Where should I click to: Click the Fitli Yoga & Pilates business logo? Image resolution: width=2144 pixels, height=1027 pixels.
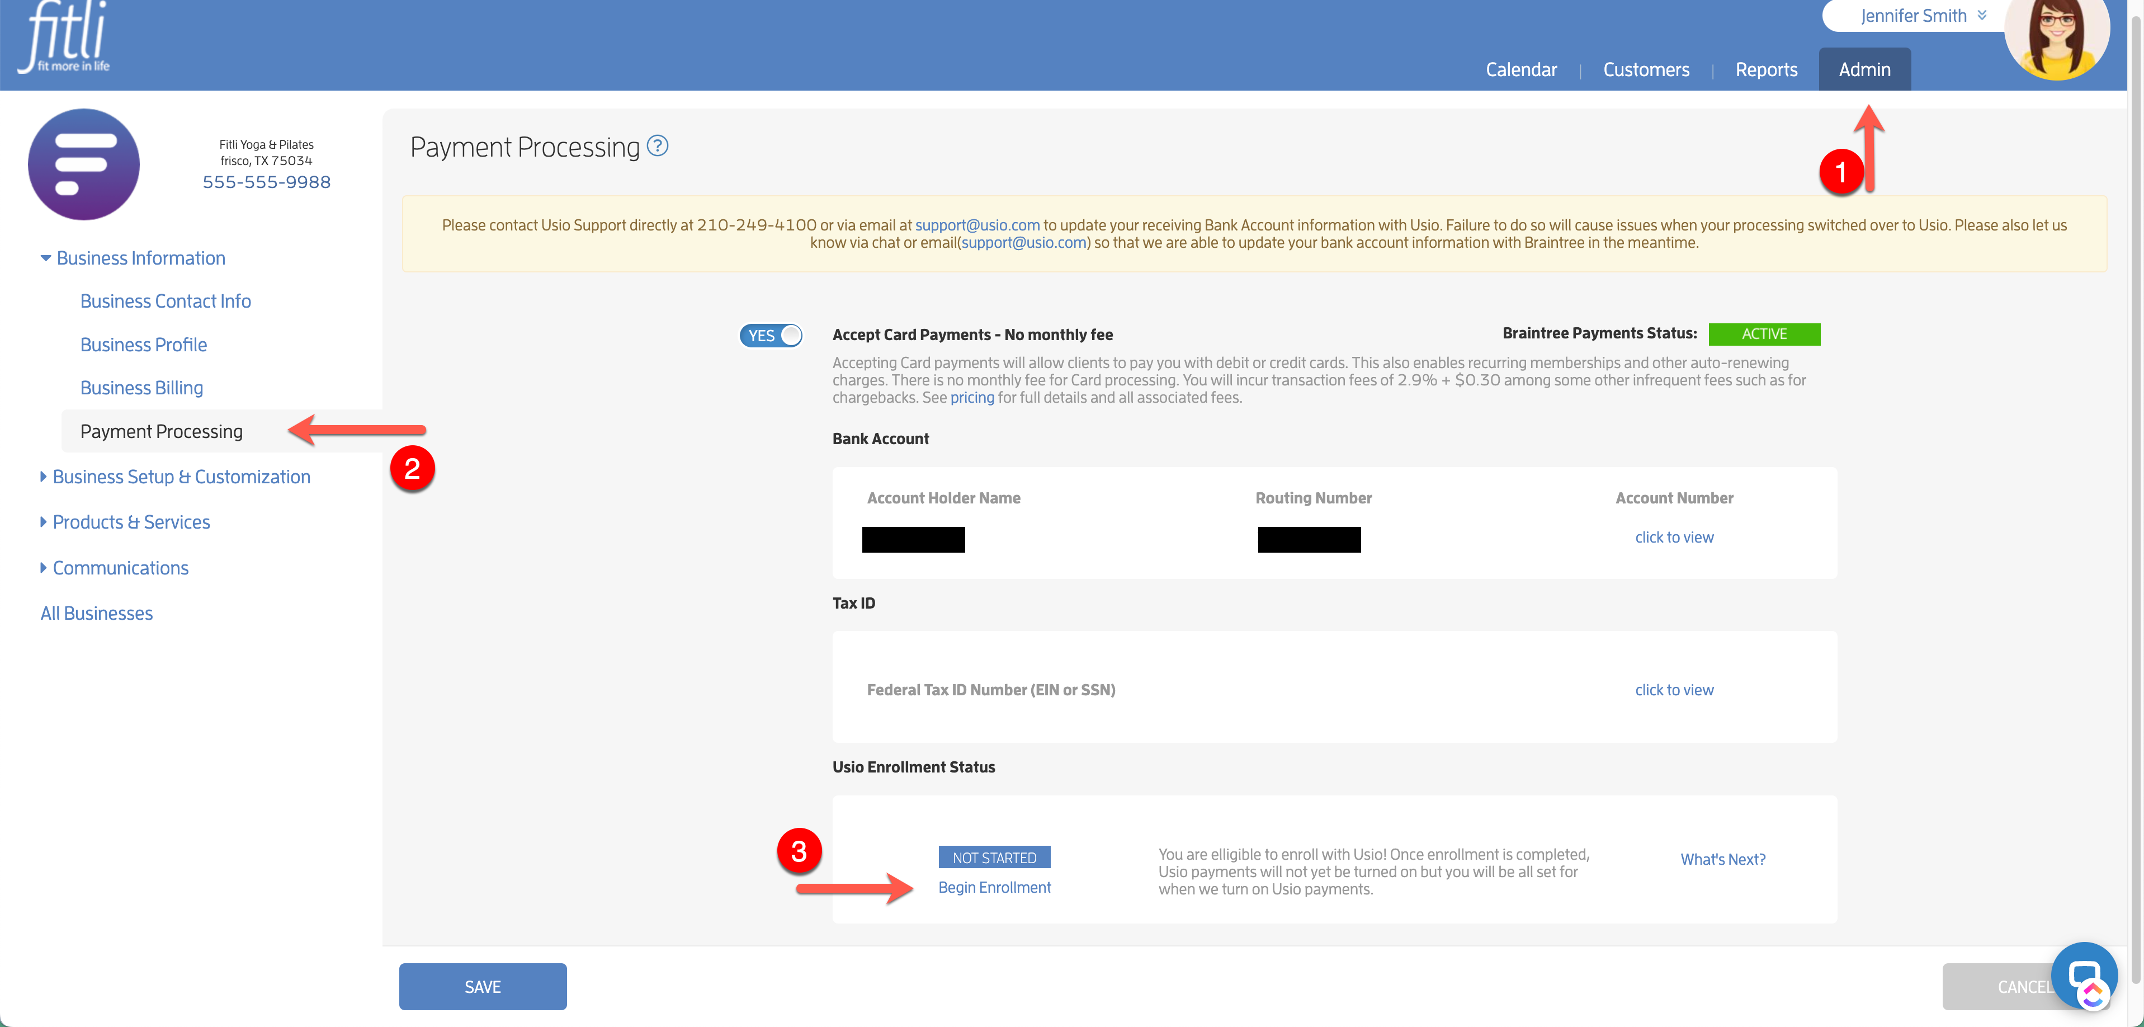(84, 165)
